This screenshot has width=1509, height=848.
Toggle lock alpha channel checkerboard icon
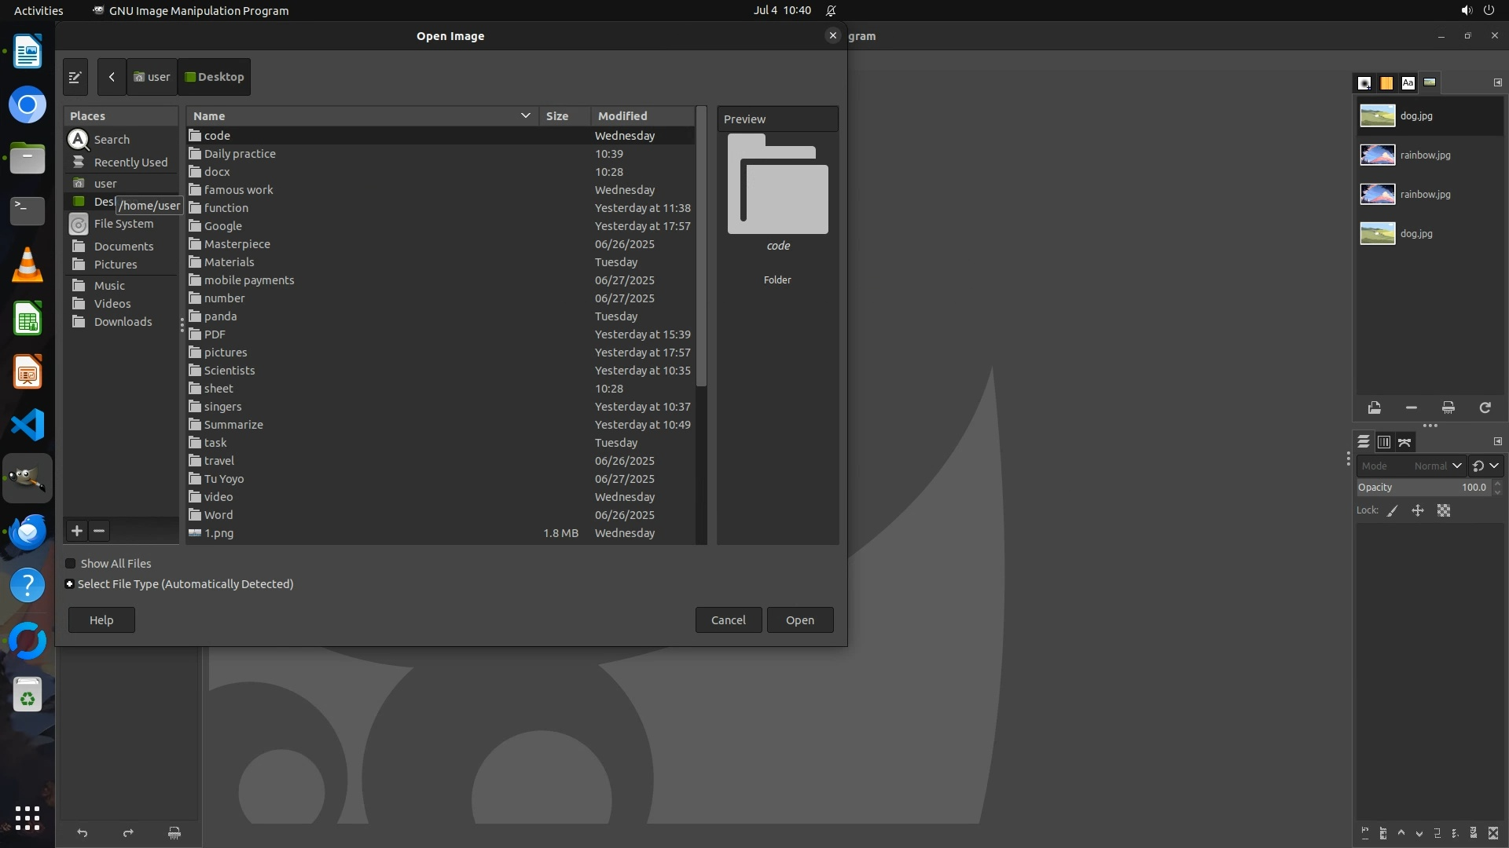1444,511
